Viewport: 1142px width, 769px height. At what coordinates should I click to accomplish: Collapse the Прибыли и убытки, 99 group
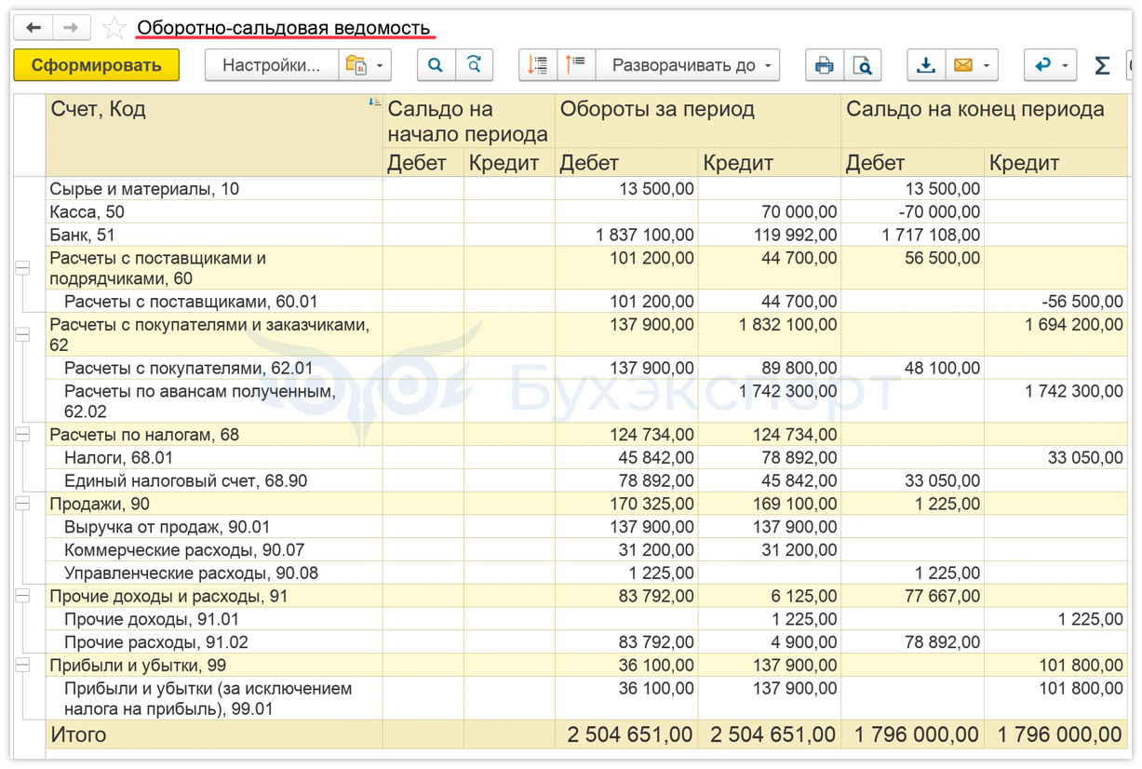pyautogui.click(x=23, y=665)
